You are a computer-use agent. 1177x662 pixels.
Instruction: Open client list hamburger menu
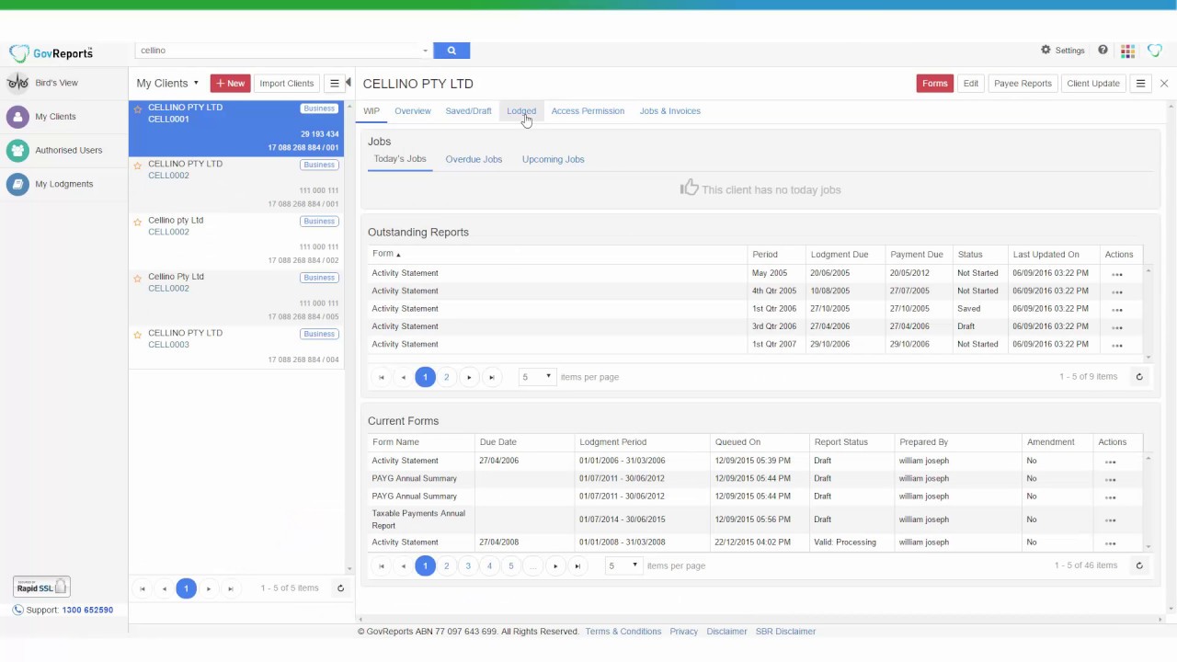pyautogui.click(x=334, y=84)
